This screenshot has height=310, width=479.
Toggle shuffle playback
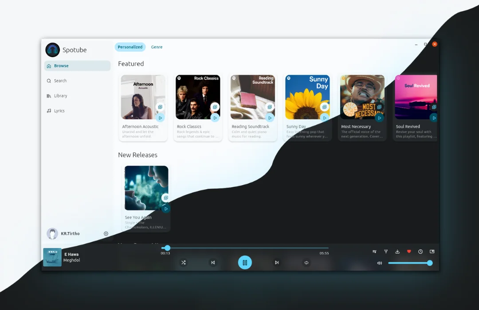183,263
